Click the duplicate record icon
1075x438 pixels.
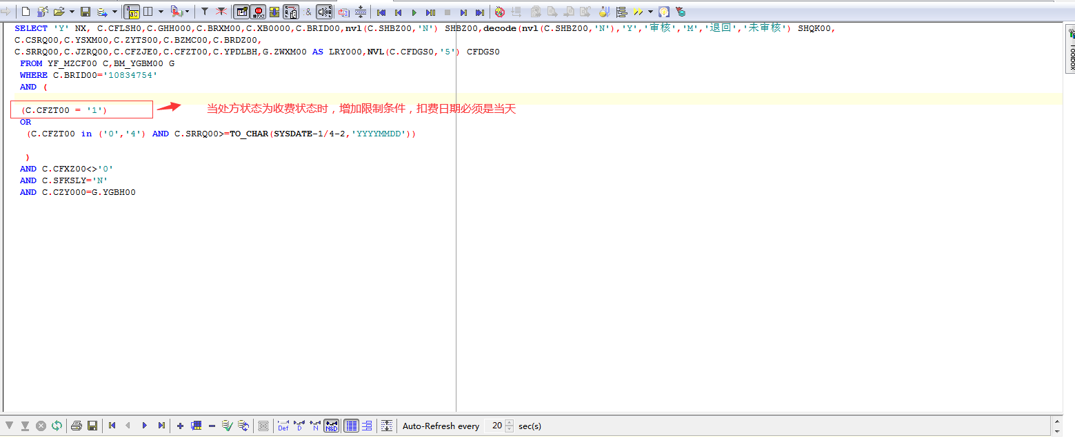196,426
